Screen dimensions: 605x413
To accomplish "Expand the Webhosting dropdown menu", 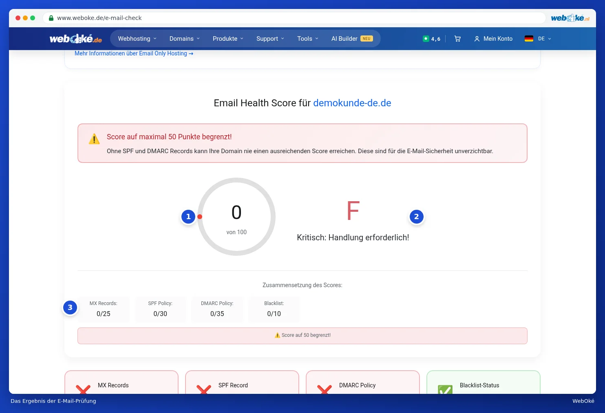I will [x=137, y=39].
